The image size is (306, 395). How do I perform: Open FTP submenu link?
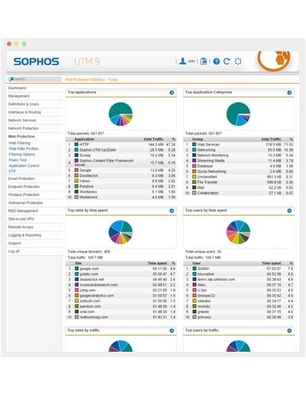(12, 171)
